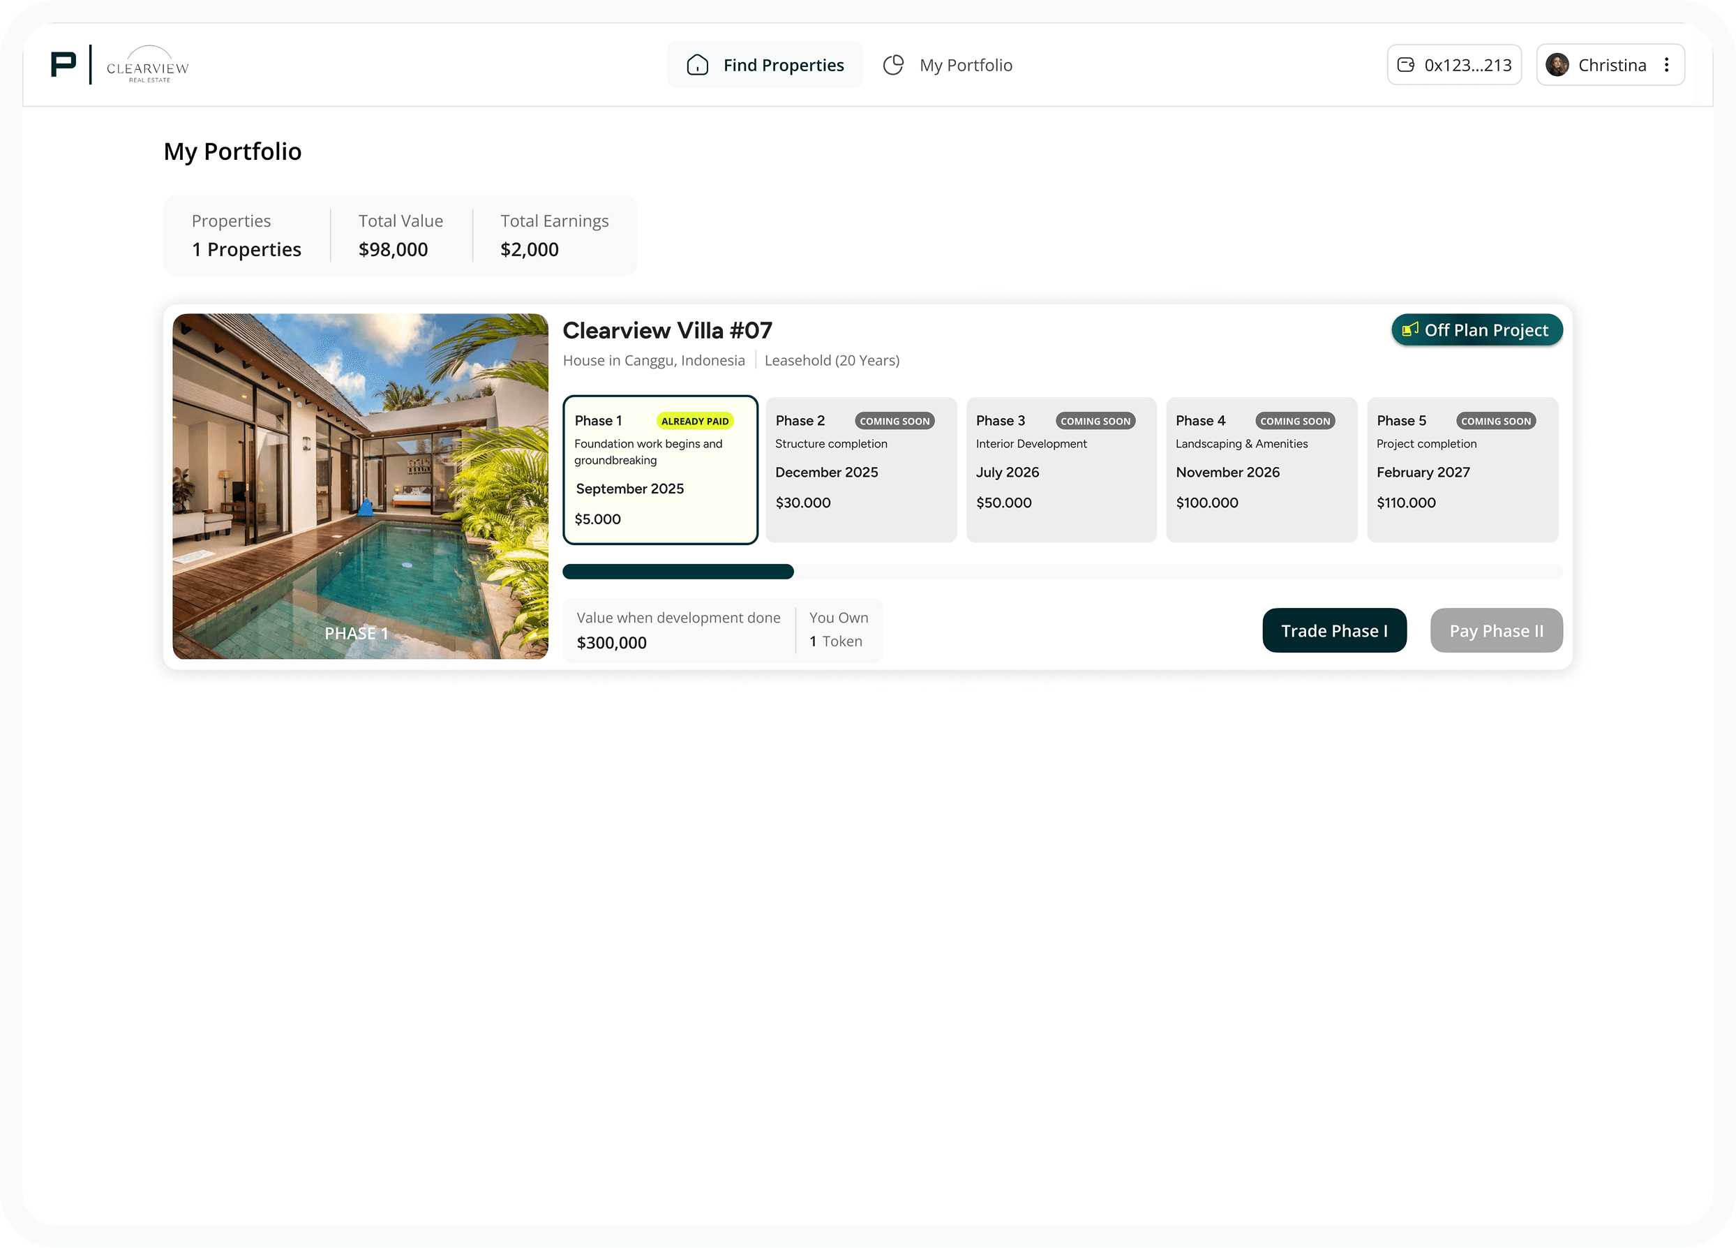Viewport: 1736px width, 1248px height.
Task: Click the wallet icon beside 0x123...213
Action: pyautogui.click(x=1406, y=65)
